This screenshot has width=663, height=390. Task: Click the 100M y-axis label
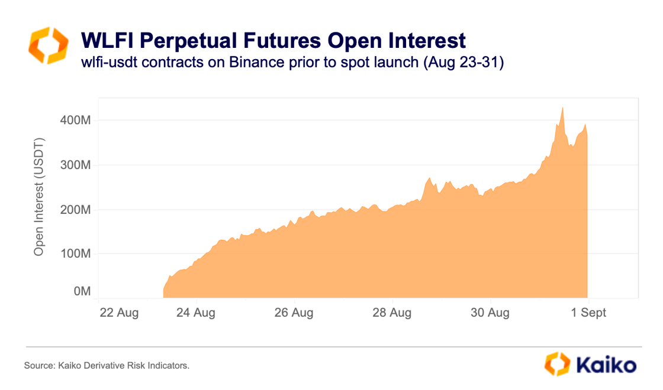pos(75,254)
